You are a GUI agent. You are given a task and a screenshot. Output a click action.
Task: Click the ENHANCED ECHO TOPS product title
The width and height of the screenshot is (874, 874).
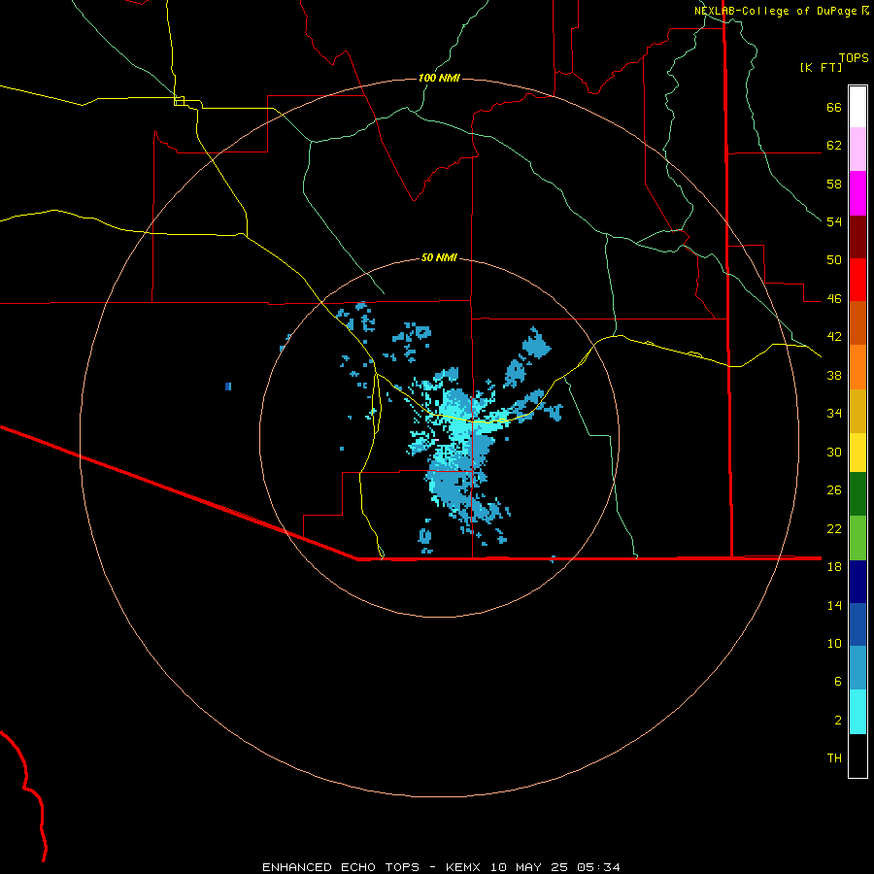click(x=341, y=867)
